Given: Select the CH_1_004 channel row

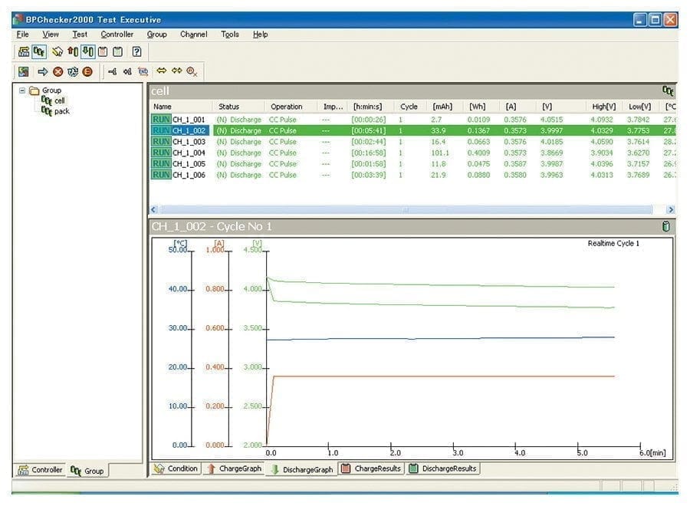Looking at the screenshot, I should (189, 153).
